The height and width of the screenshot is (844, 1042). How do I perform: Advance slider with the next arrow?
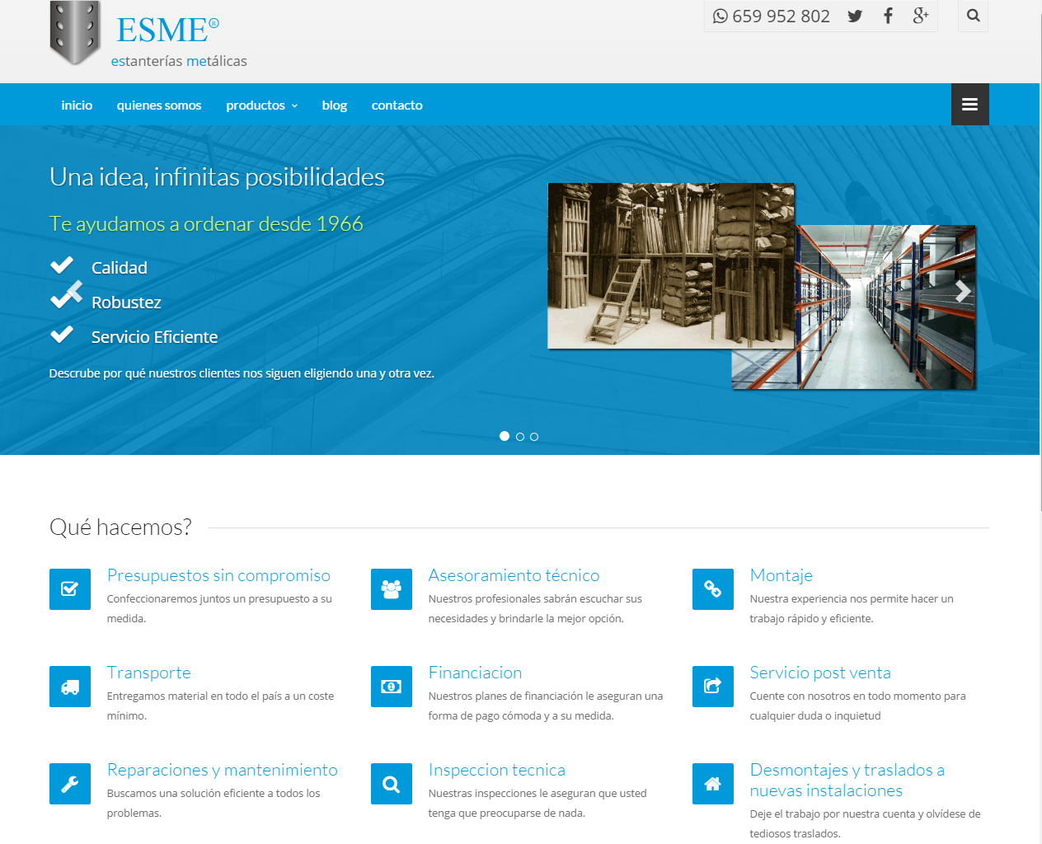point(963,291)
